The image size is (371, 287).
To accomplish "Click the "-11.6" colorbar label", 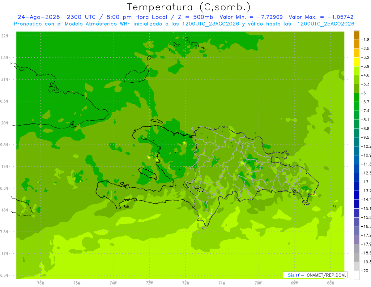I will point(366,164).
